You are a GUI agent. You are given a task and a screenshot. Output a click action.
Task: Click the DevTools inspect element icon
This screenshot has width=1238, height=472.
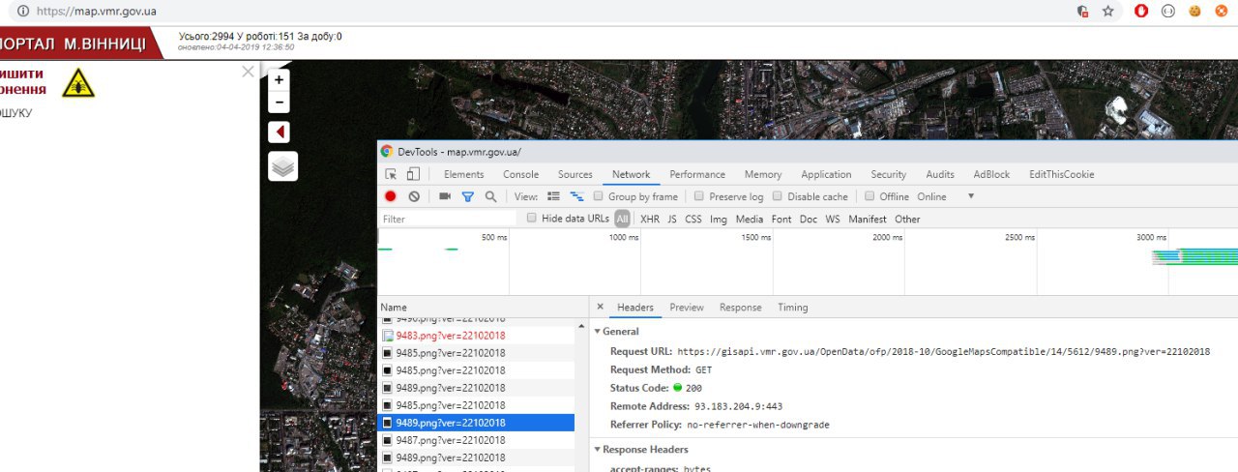point(391,174)
